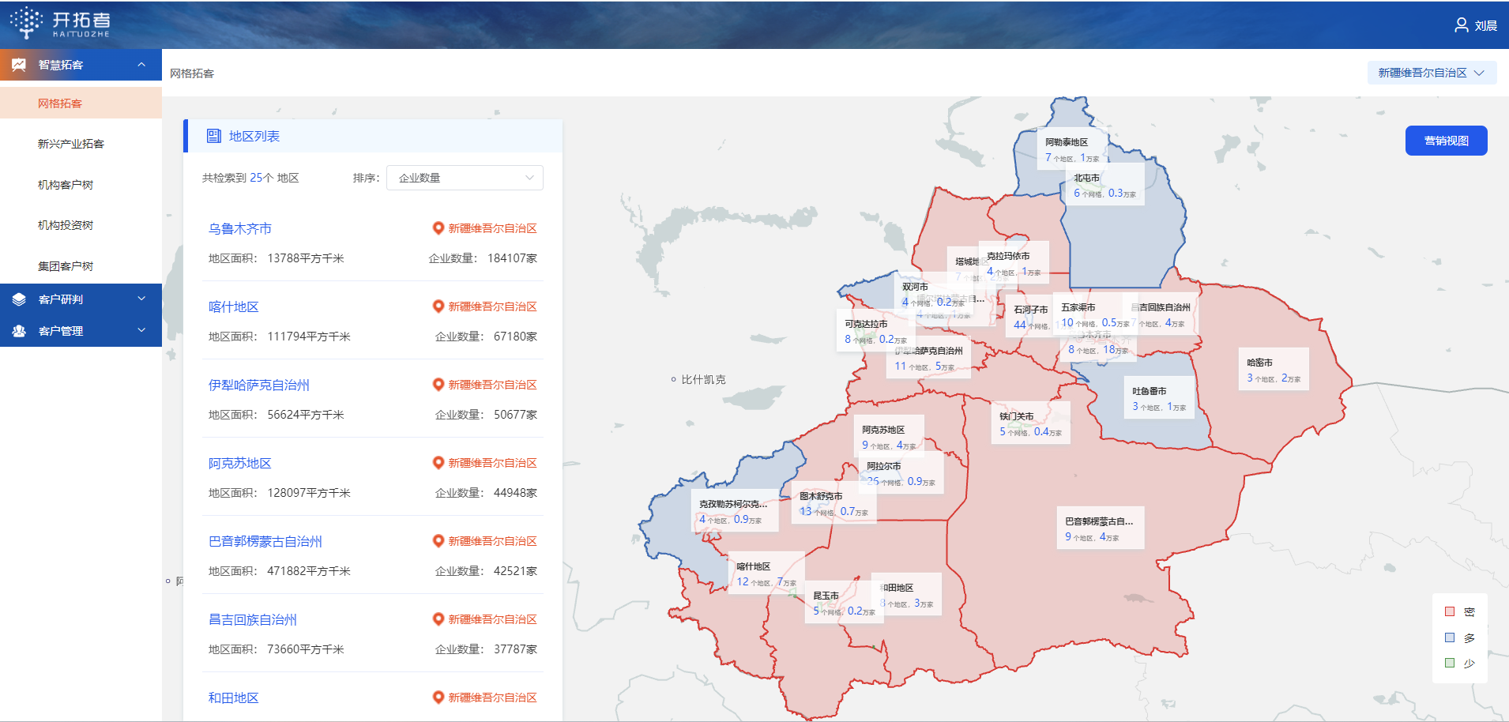Select 机构客户树 menu item

[66, 185]
